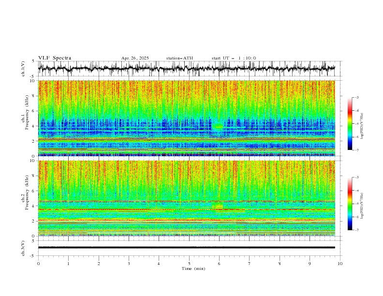Click the log(PSD) label of ch.1 color bar
Image resolution: width=383 pixels, height=296 pixels.
tap(362, 126)
